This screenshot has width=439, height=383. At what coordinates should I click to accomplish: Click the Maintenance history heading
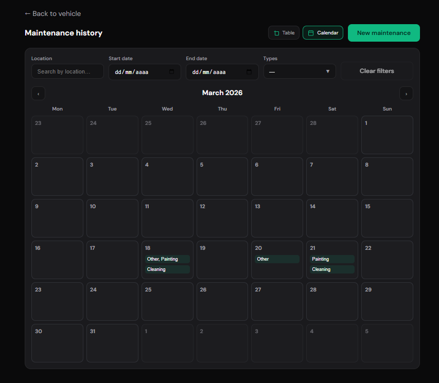63,33
